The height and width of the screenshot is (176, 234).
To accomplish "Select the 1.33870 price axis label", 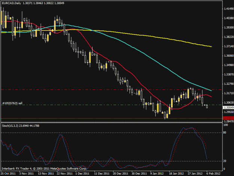I will click(229, 74).
